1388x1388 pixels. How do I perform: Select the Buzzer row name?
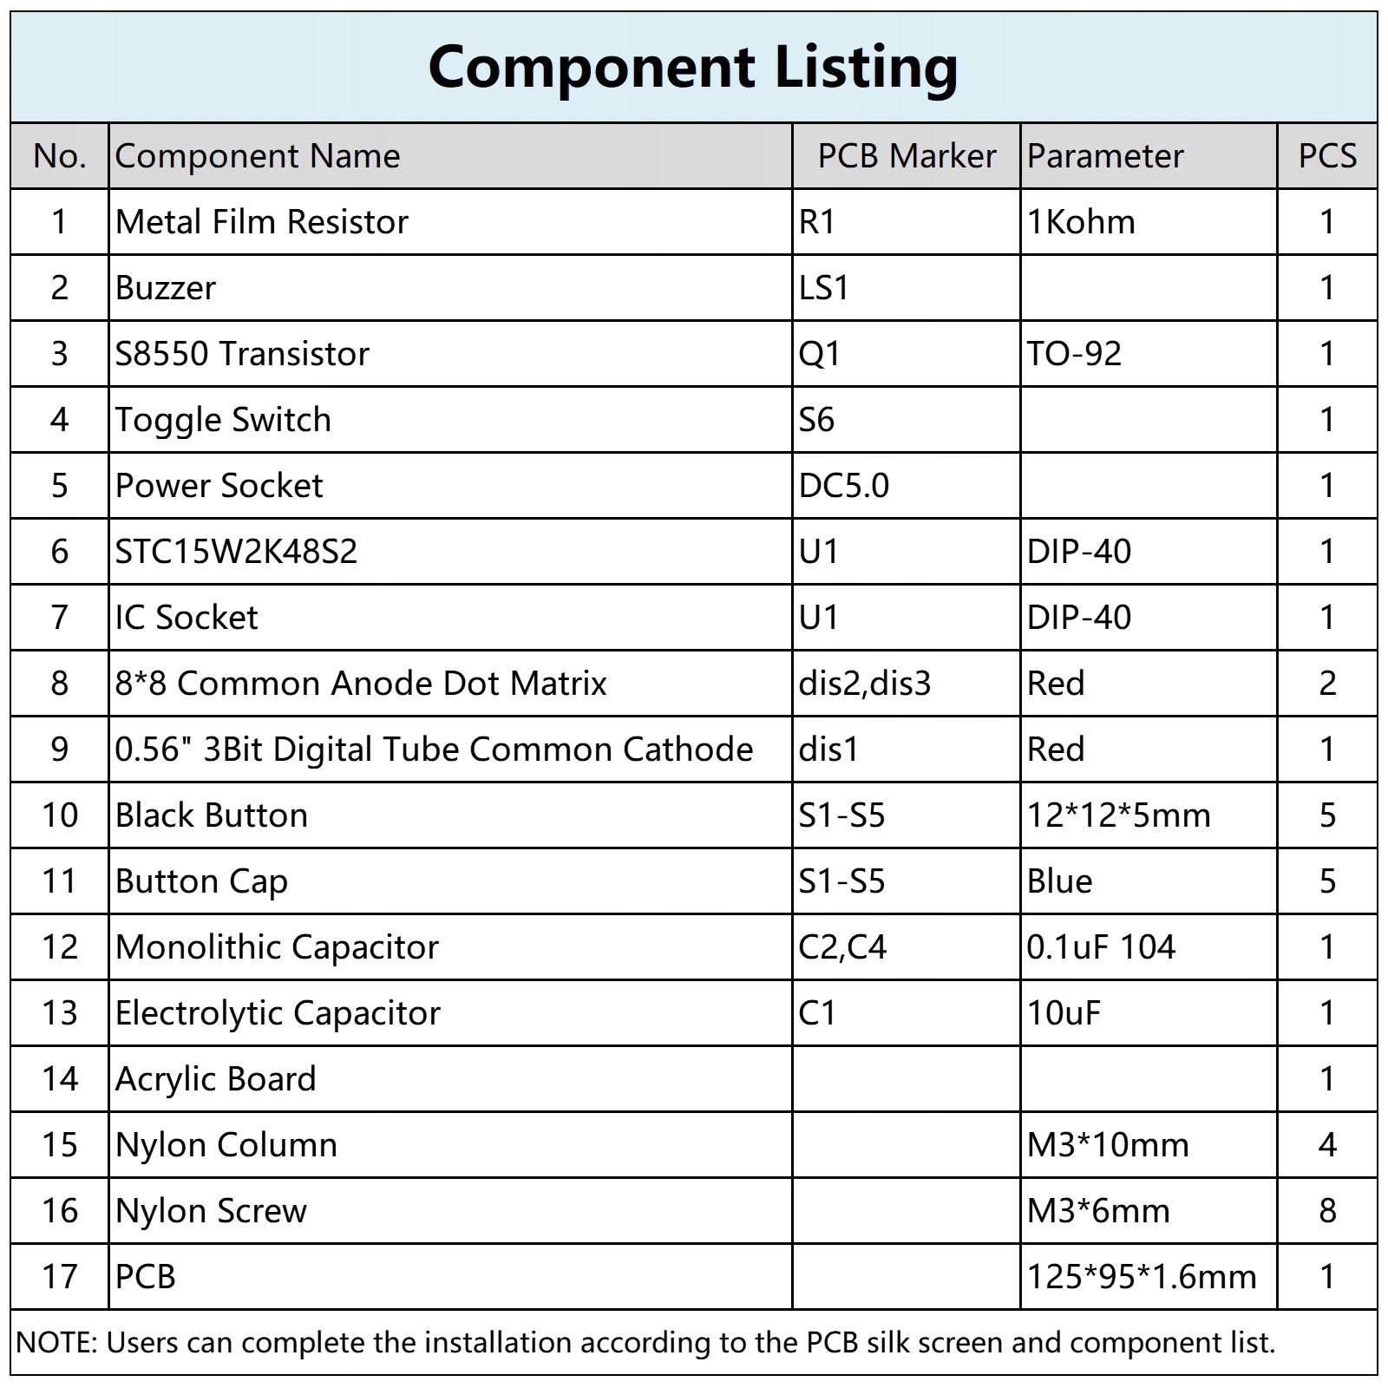[165, 288]
